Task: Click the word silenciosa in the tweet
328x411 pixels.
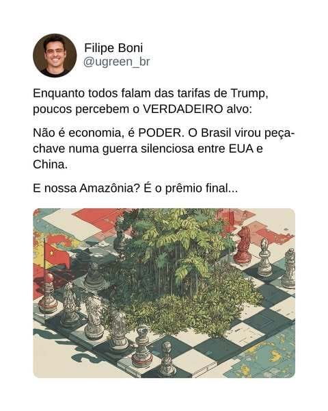Action: point(167,149)
